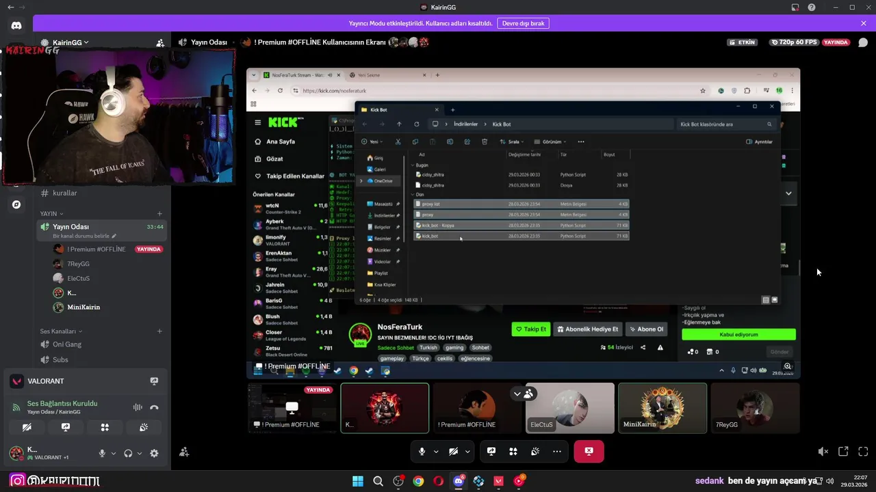
Task: Open the inbox icon in Discord title bar
Action: (x=795, y=8)
